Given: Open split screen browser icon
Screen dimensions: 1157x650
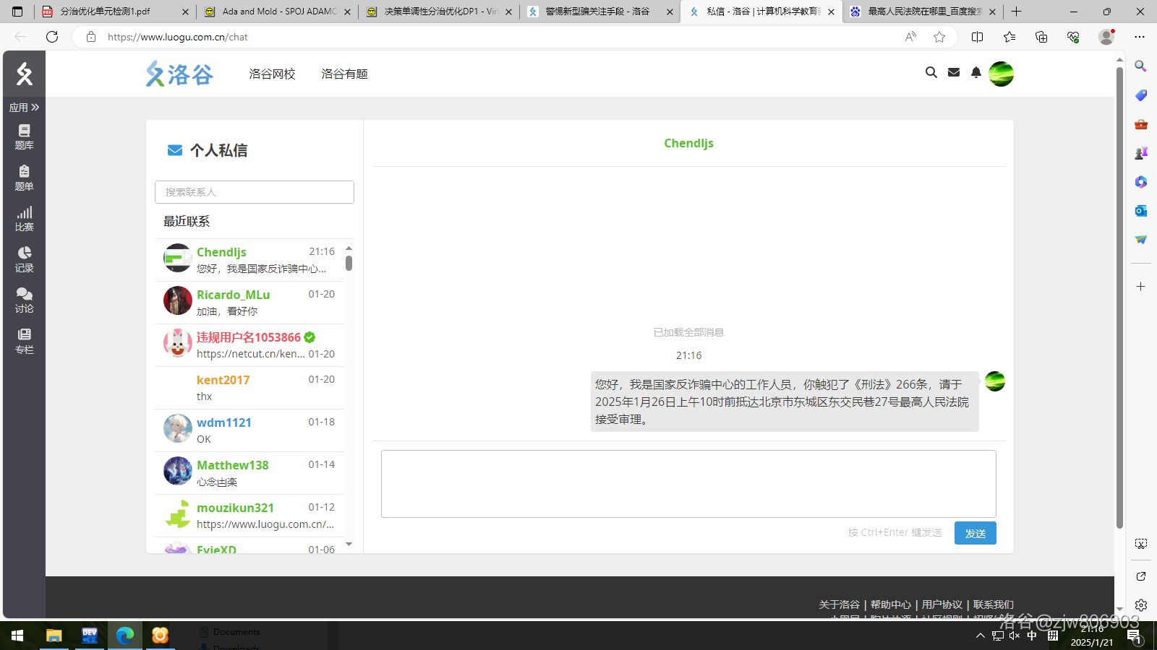Looking at the screenshot, I should click(978, 37).
